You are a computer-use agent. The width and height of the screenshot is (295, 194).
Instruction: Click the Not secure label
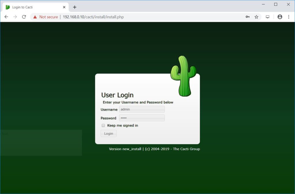tap(49, 17)
